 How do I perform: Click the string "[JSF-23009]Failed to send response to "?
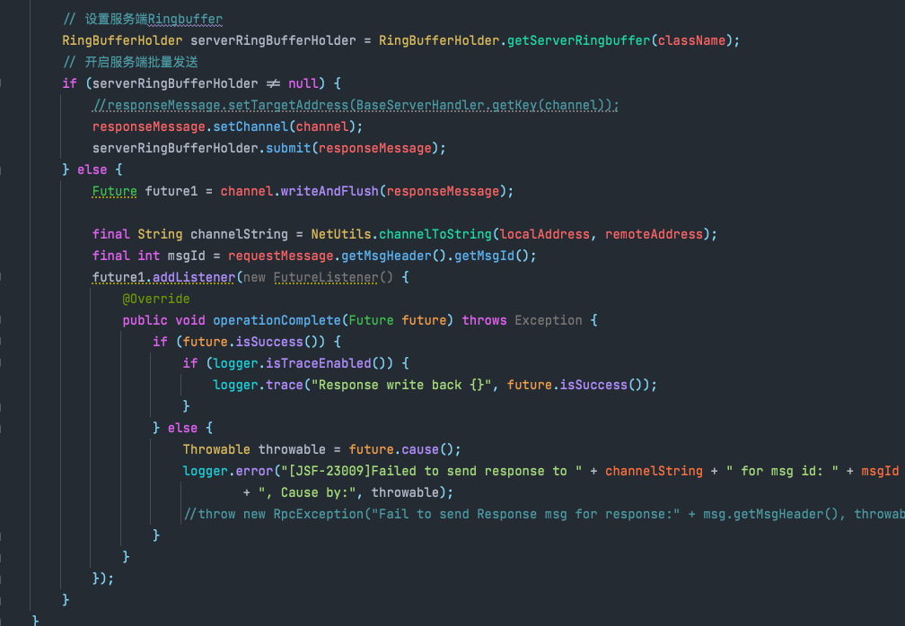tap(431, 472)
